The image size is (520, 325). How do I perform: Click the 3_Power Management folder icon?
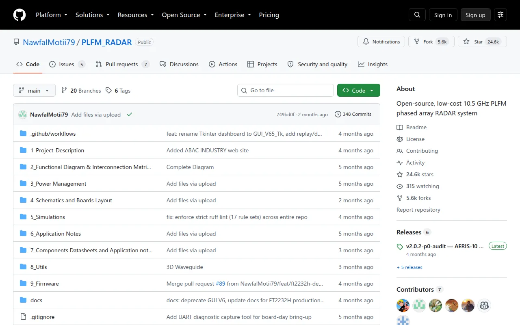pyautogui.click(x=23, y=184)
